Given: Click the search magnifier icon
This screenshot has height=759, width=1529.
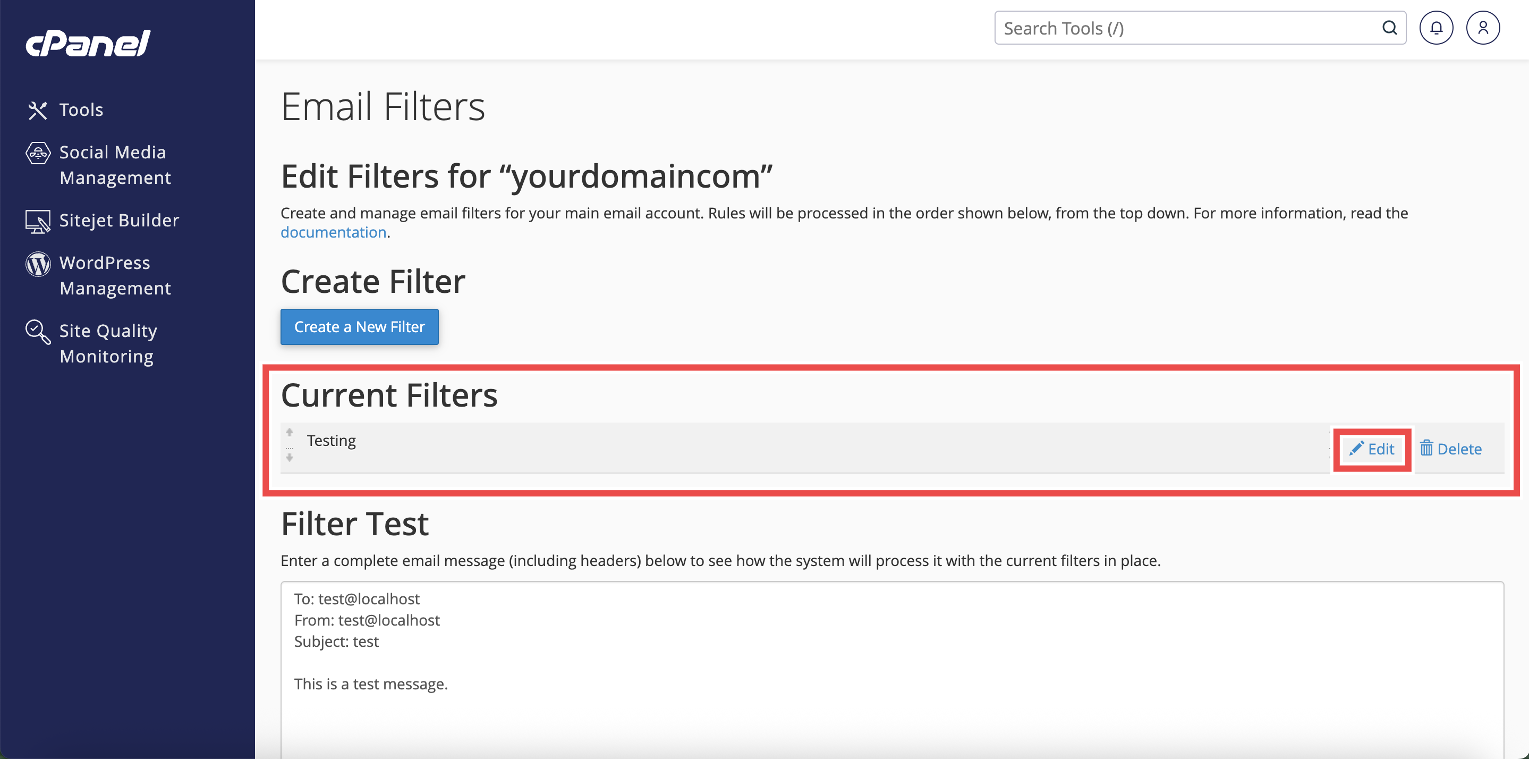Looking at the screenshot, I should pyautogui.click(x=1389, y=28).
